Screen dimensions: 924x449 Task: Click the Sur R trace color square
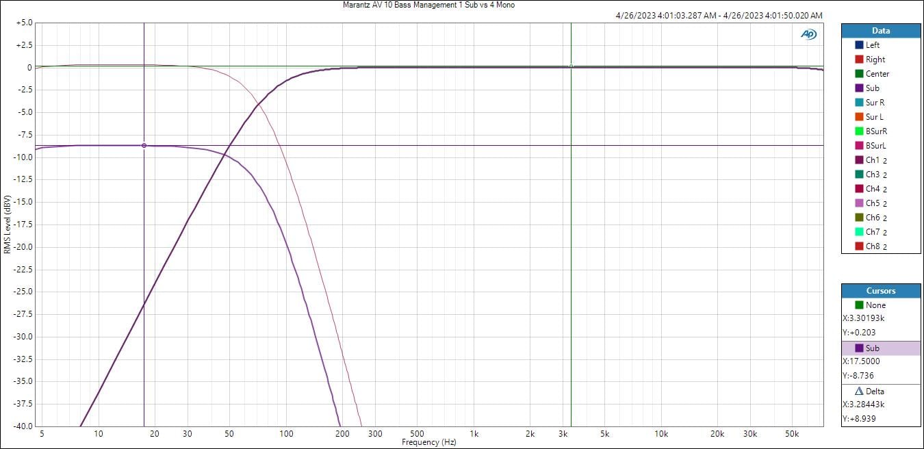[859, 103]
